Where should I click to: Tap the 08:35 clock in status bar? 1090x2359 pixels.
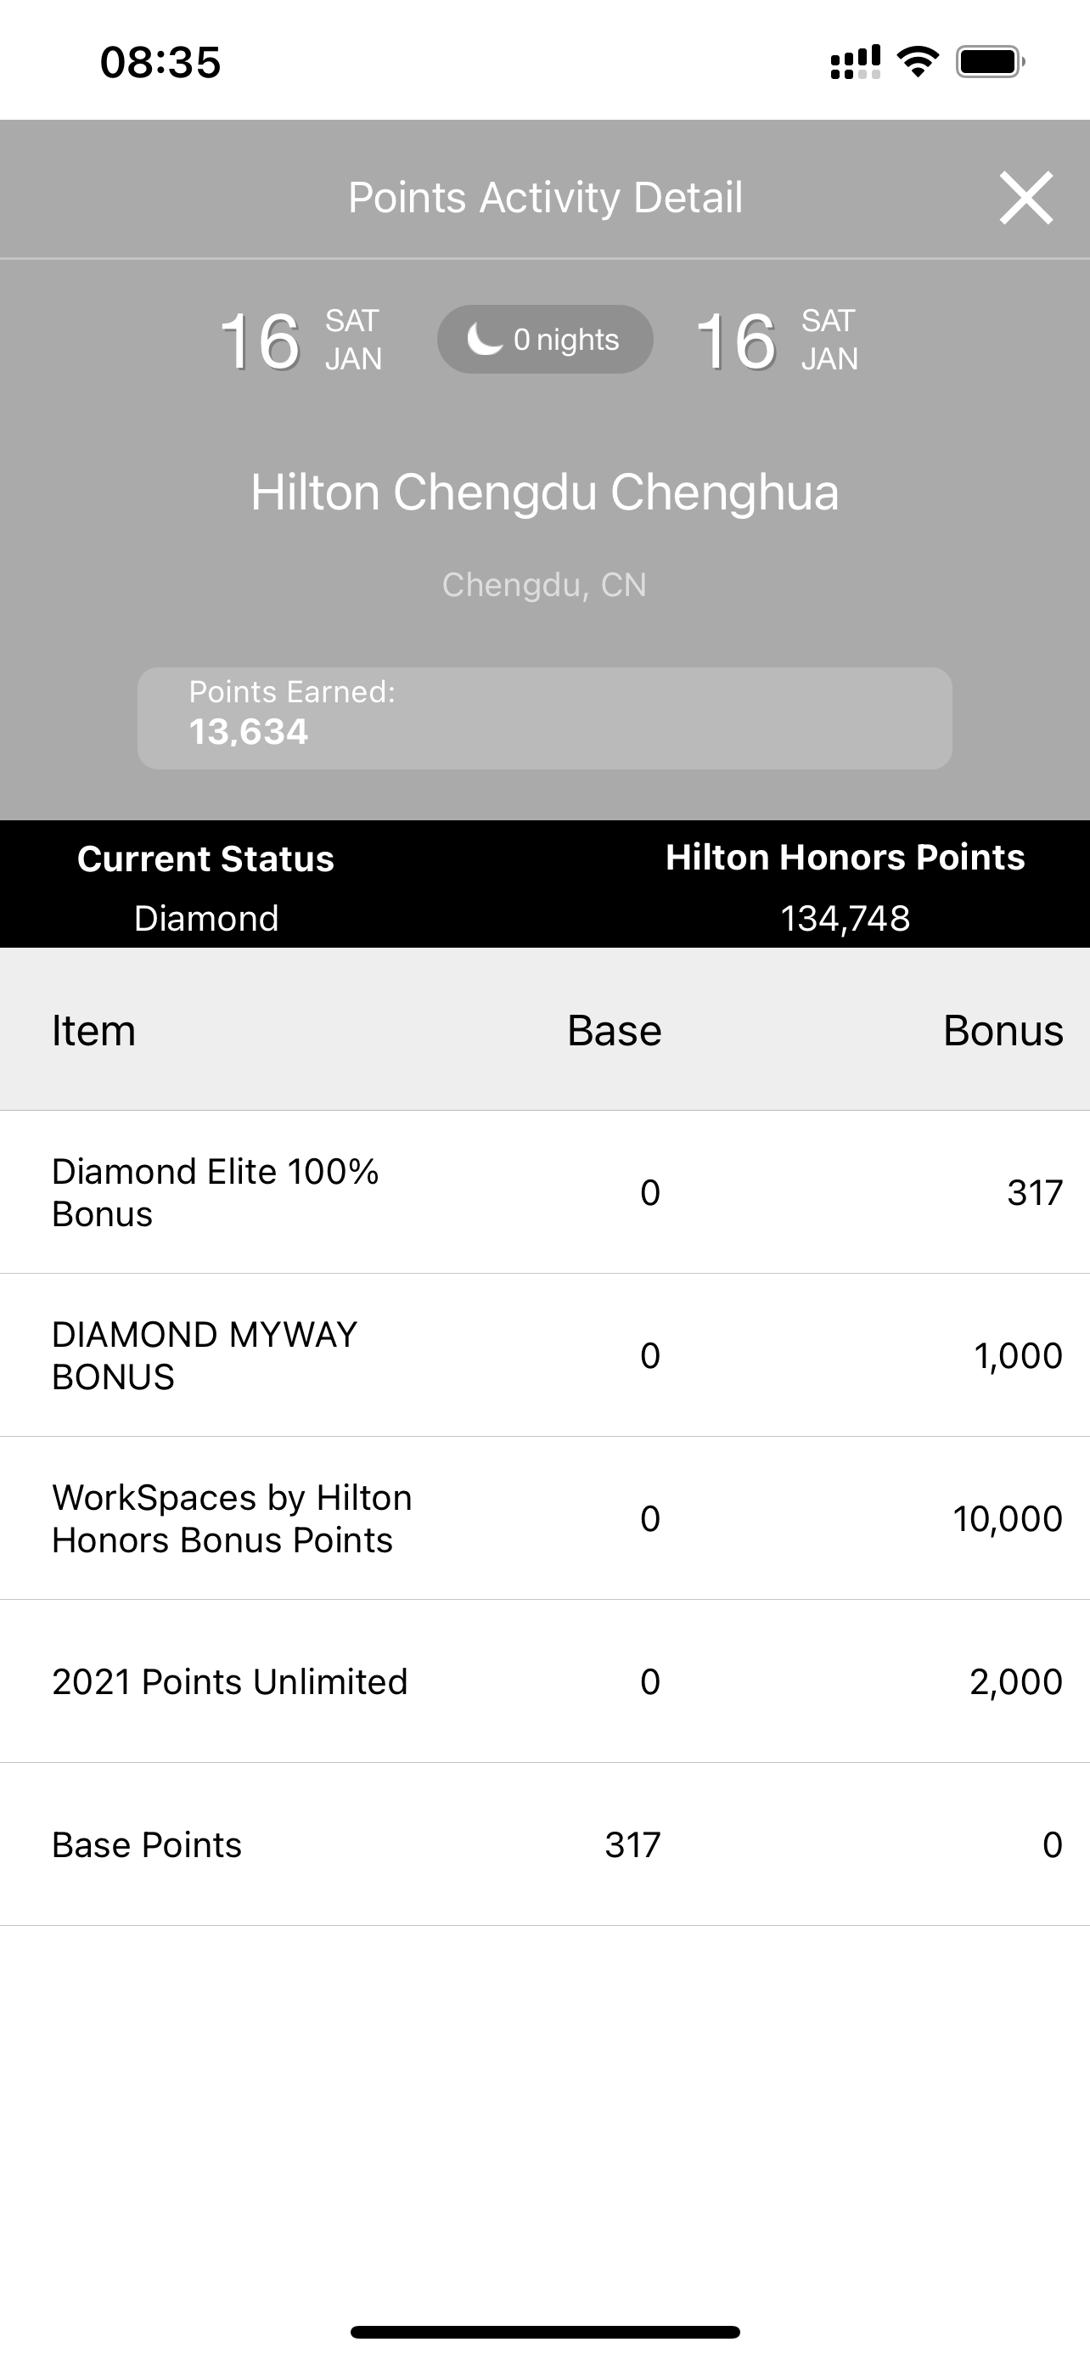tap(160, 62)
